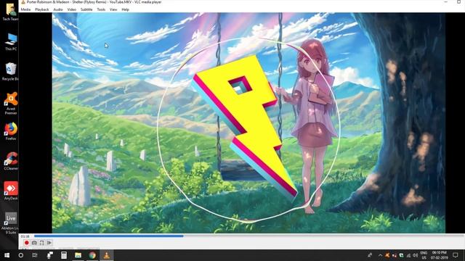This screenshot has height=261, width=465.
Task: Select the Avast Premier desktop icon
Action: [x=11, y=103]
